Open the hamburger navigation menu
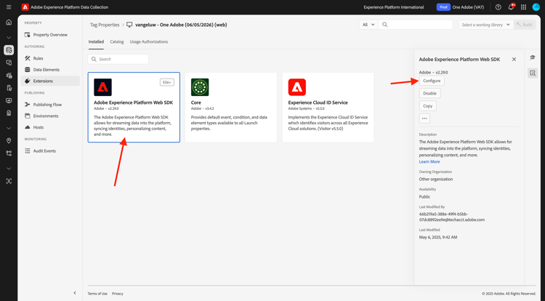Screen dimensions: 545x301 [9, 7]
